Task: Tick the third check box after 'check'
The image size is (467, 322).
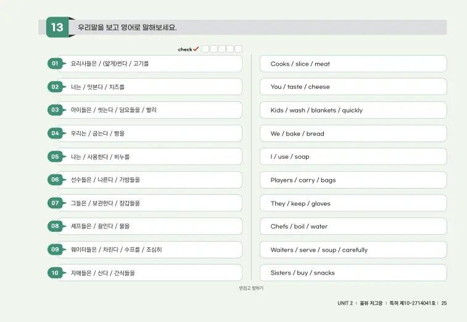Action: pos(222,49)
